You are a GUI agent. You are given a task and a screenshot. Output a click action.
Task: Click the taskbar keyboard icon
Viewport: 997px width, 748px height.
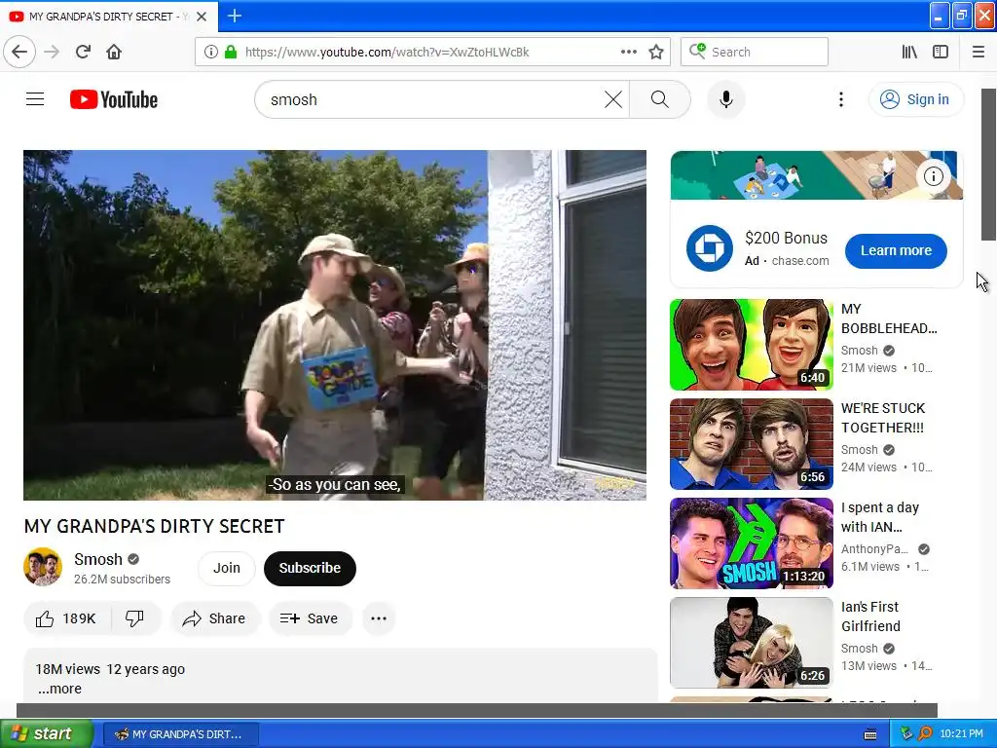pos(870,734)
